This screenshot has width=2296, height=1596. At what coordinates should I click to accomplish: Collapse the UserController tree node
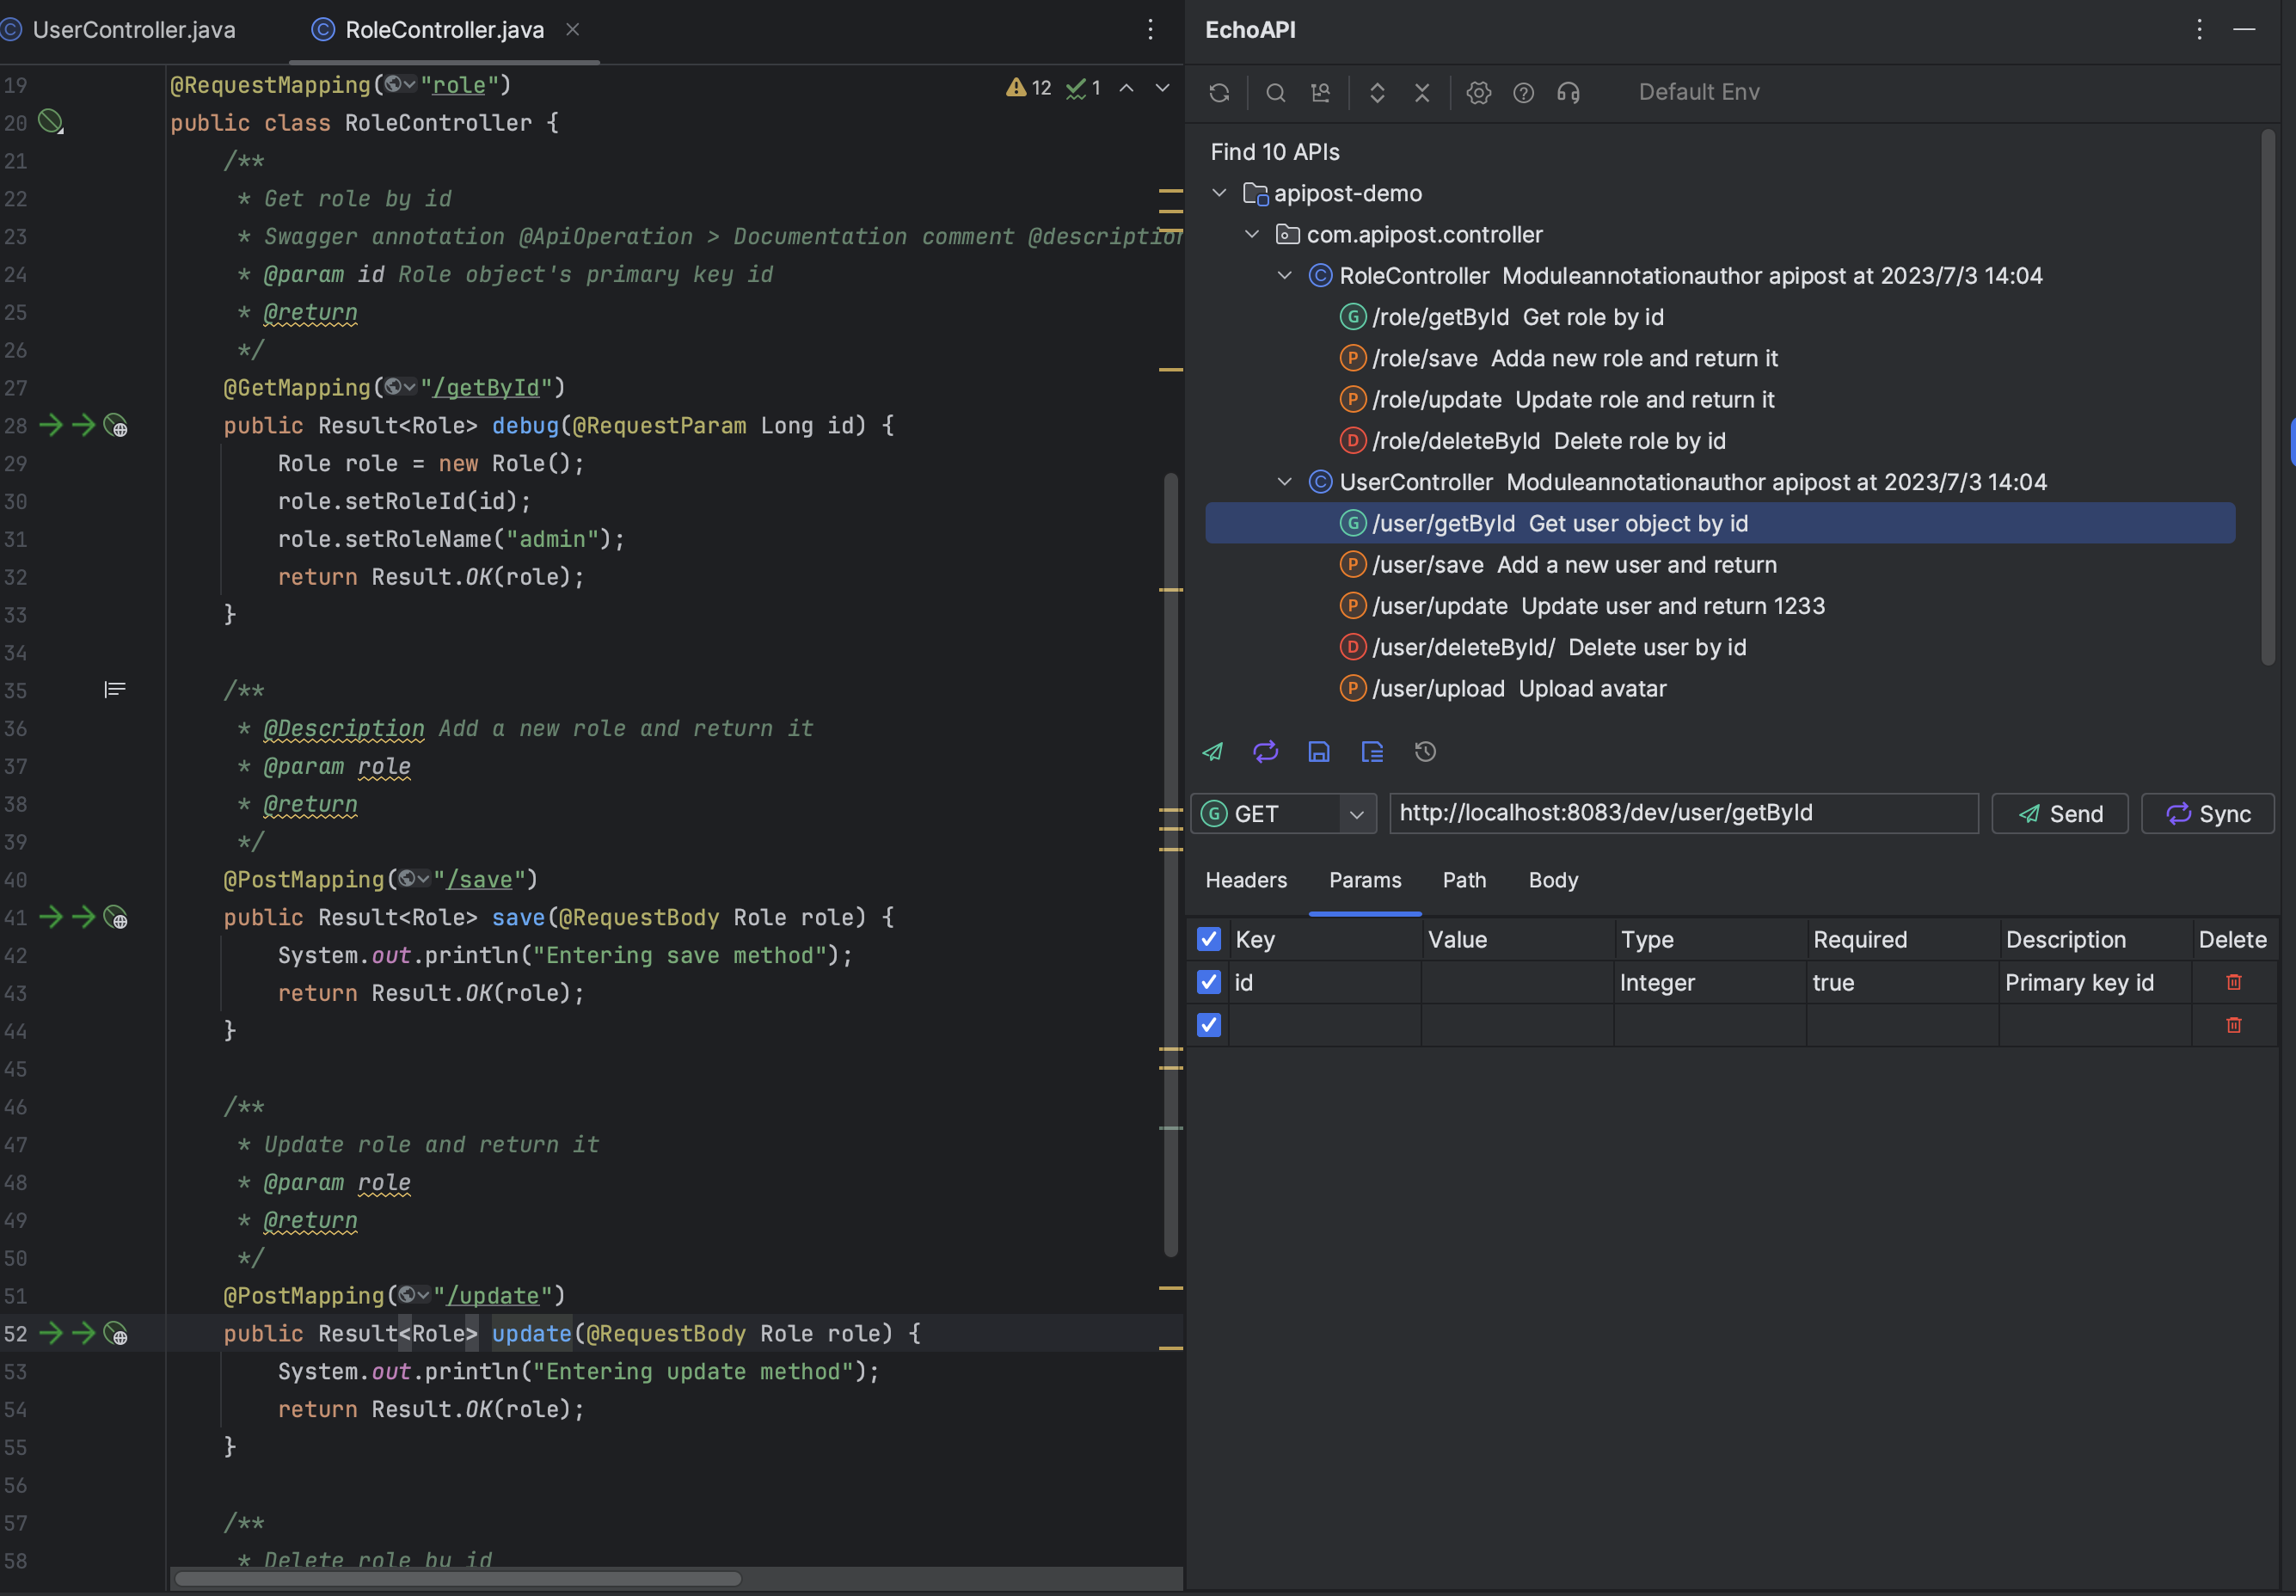click(x=1285, y=482)
